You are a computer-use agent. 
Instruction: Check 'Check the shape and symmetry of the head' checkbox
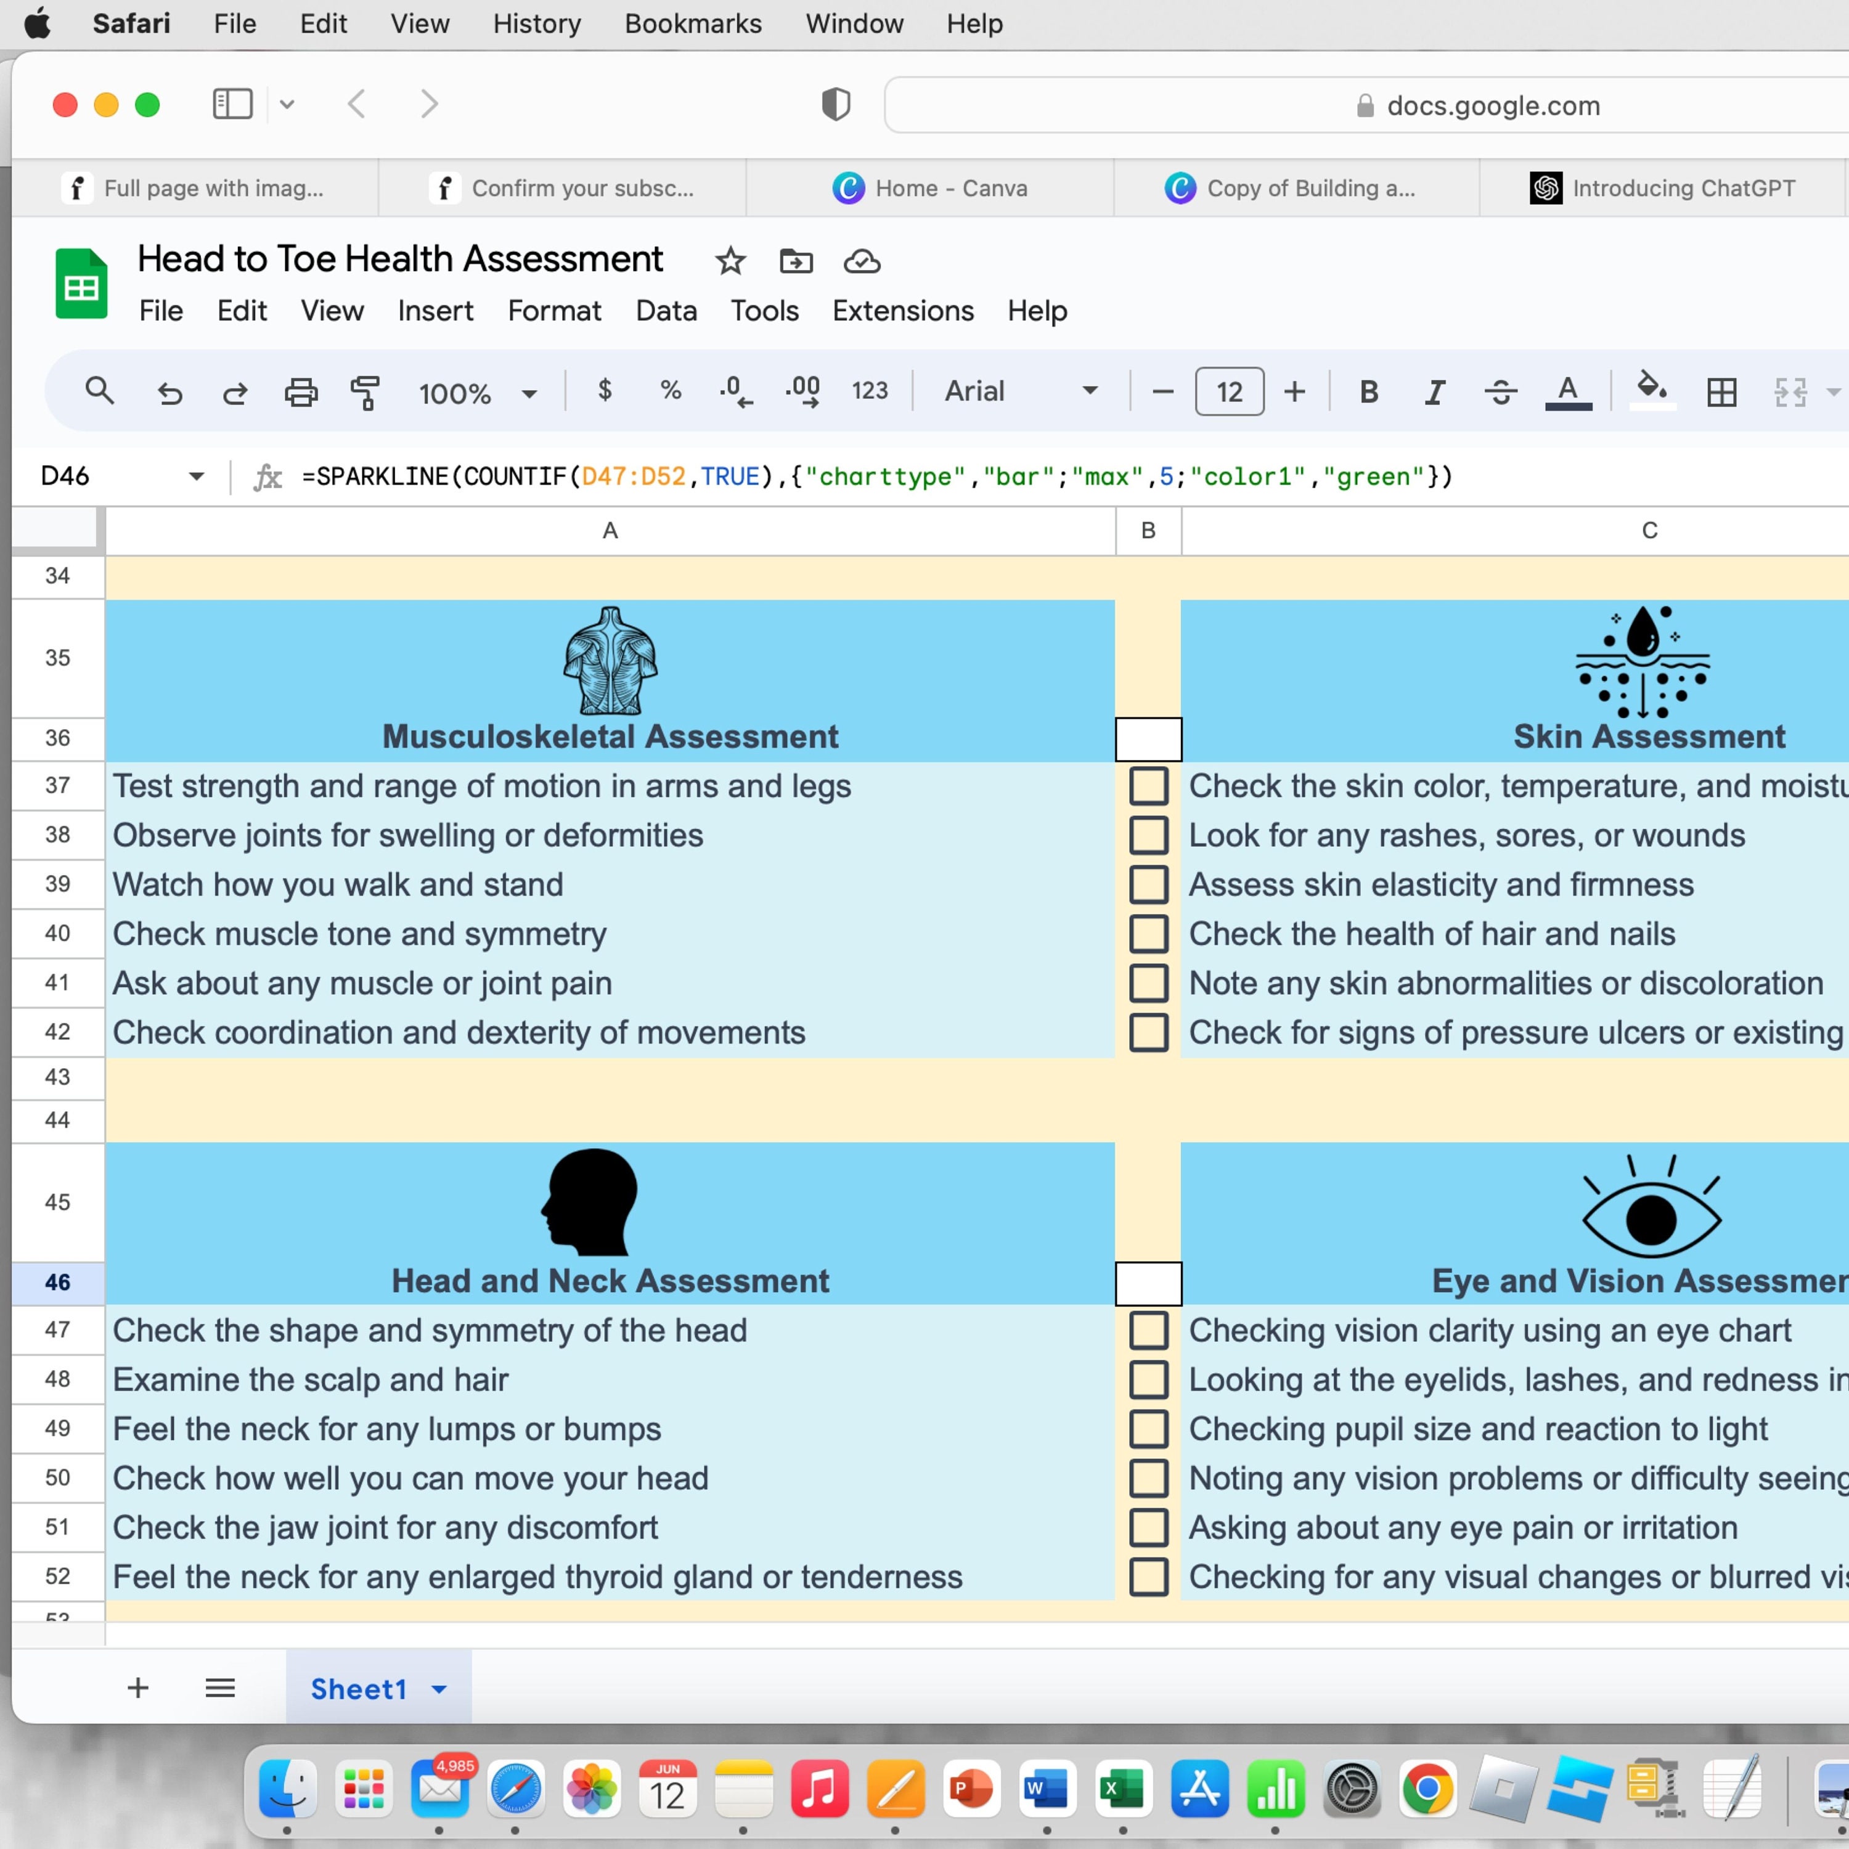(1148, 1330)
